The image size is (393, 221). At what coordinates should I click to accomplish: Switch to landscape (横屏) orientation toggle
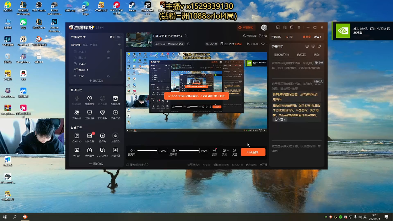[112, 37]
